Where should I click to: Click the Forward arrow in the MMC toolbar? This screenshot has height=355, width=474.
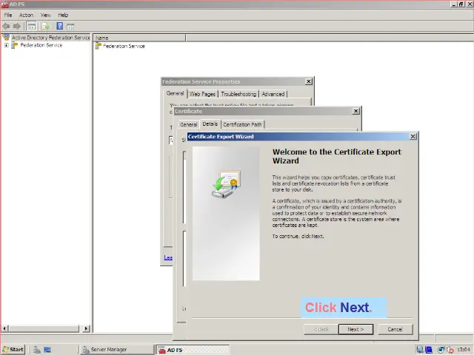(x=17, y=27)
